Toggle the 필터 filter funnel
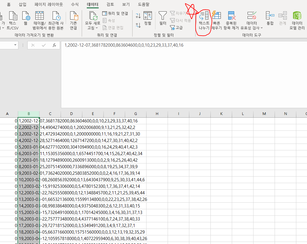 pos(163,18)
